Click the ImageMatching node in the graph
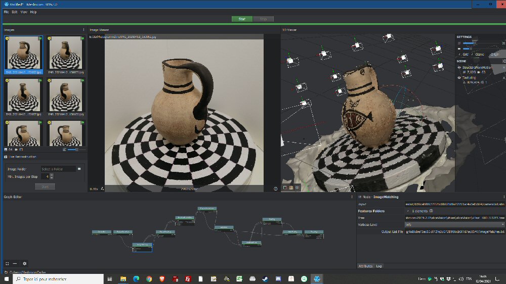Image resolution: width=506 pixels, height=284 pixels. coord(142,246)
